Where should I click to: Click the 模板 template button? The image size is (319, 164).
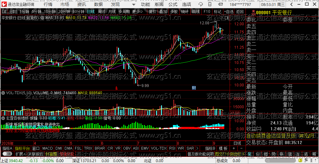tap(223, 148)
